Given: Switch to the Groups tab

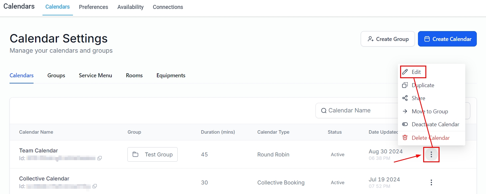Looking at the screenshot, I should [56, 75].
